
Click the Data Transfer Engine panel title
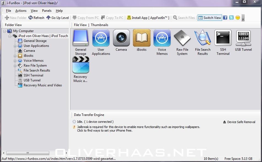pyautogui.click(x=89, y=115)
